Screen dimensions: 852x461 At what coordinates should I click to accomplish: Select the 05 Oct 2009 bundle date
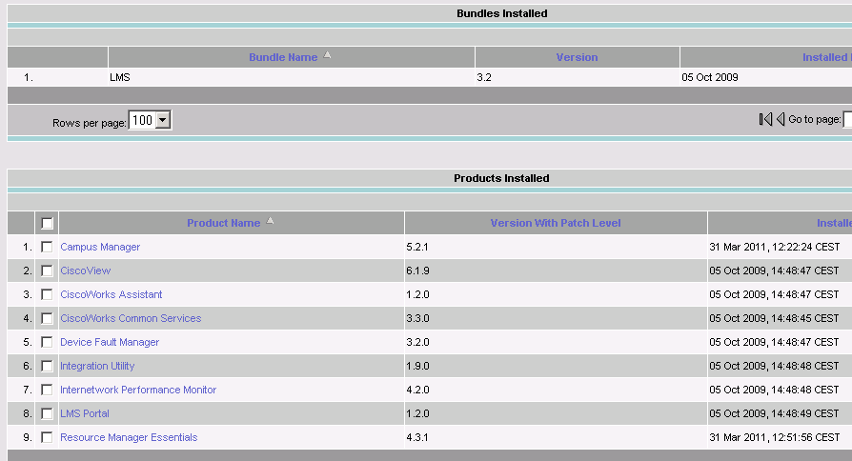pyautogui.click(x=710, y=77)
